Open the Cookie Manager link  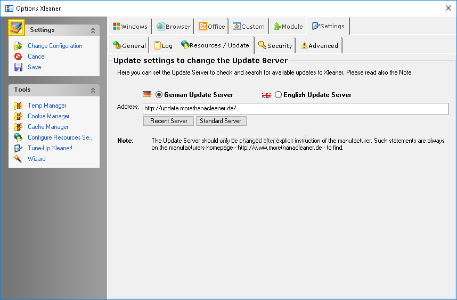(48, 116)
